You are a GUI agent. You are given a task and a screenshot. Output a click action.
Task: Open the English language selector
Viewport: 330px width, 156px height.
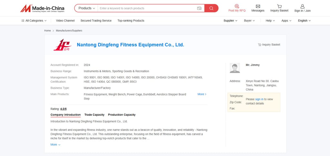(304, 21)
